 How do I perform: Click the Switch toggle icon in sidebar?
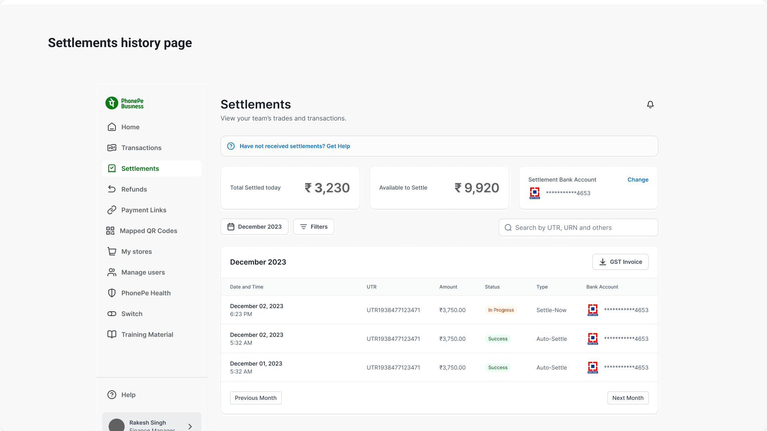tap(112, 314)
